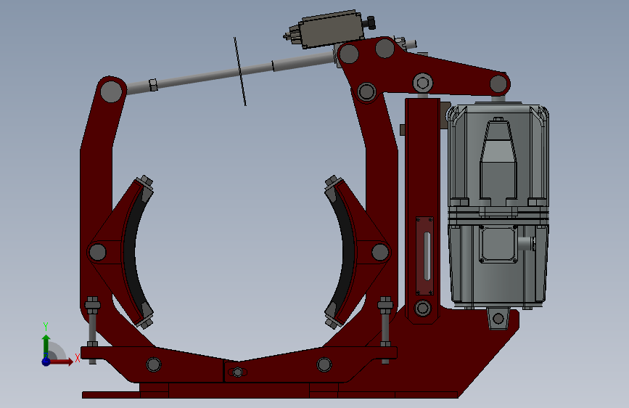Select the terminal box cover on the thruster
Viewport: 629px width, 408px height.
click(x=498, y=244)
